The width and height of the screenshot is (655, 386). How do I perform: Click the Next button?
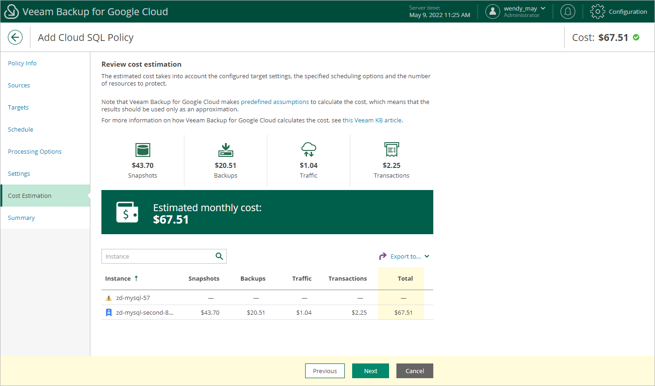point(371,371)
